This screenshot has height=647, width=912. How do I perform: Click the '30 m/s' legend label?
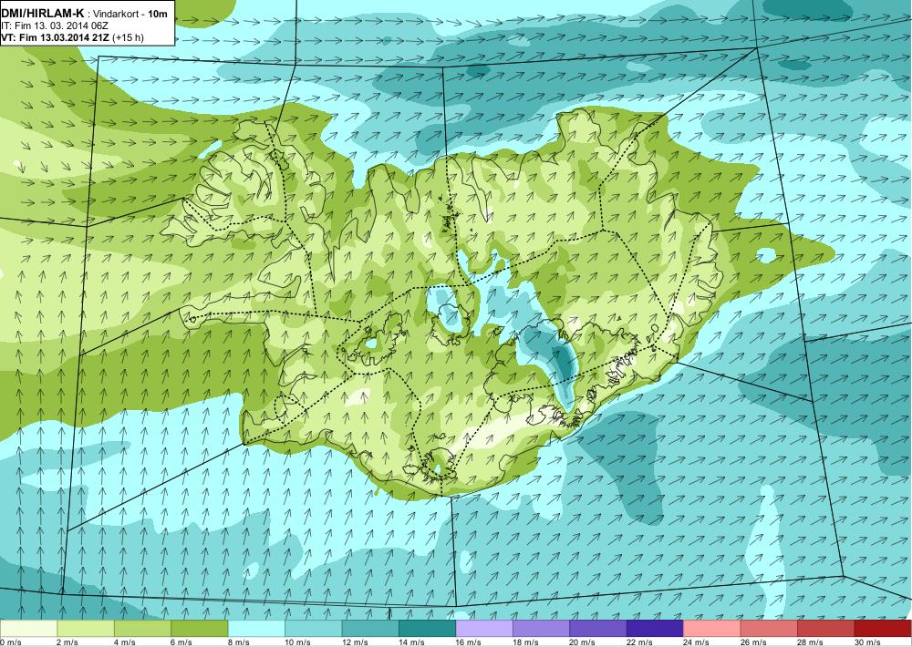click(868, 642)
